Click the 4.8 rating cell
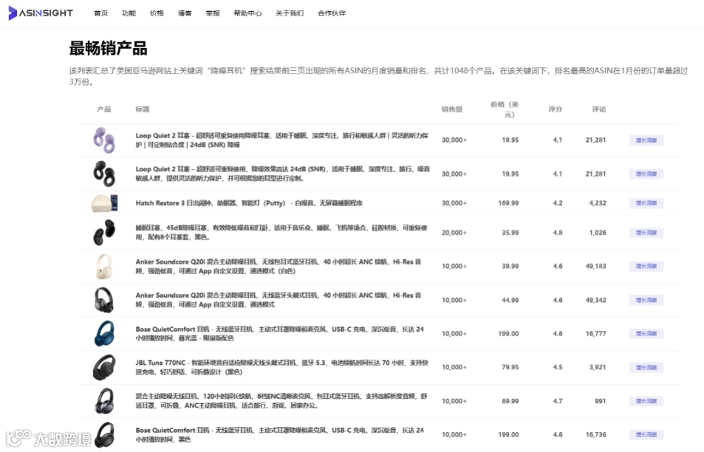 click(557, 233)
